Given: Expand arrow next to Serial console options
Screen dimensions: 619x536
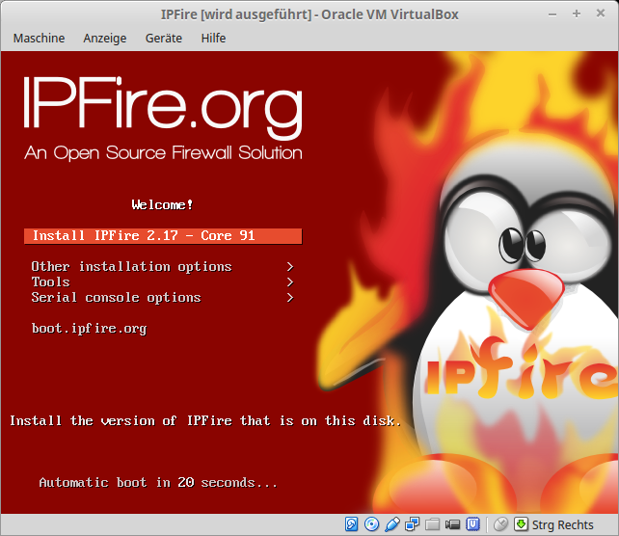Looking at the screenshot, I should point(290,298).
